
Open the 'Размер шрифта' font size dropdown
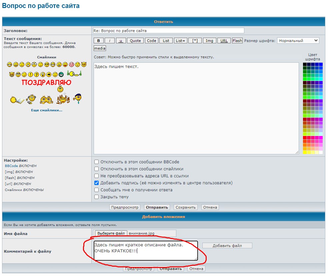click(298, 41)
